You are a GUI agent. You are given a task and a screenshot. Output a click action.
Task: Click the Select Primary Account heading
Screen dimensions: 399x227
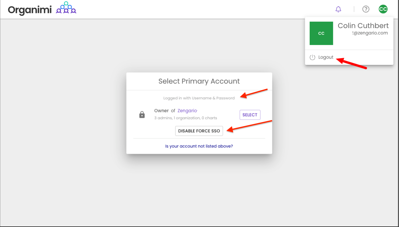pyautogui.click(x=199, y=81)
